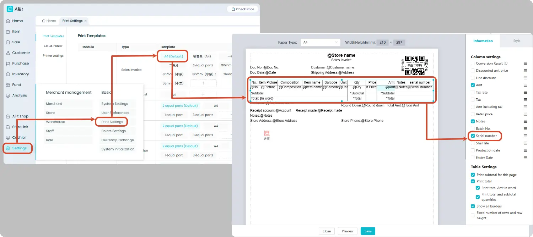
Task: Switch to the Information tab
Action: coord(483,41)
